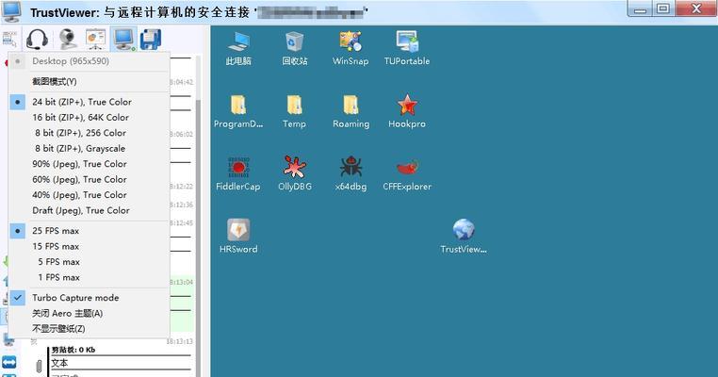
Task: Select 回收站 recycle bin icon
Action: pyautogui.click(x=294, y=48)
